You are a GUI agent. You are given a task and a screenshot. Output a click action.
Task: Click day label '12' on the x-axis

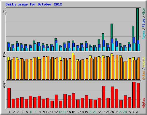pyautogui.click(x=56, y=112)
